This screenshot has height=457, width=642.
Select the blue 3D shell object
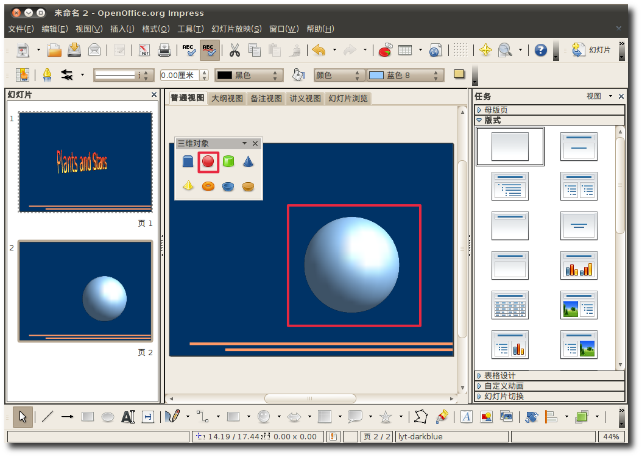[228, 186]
